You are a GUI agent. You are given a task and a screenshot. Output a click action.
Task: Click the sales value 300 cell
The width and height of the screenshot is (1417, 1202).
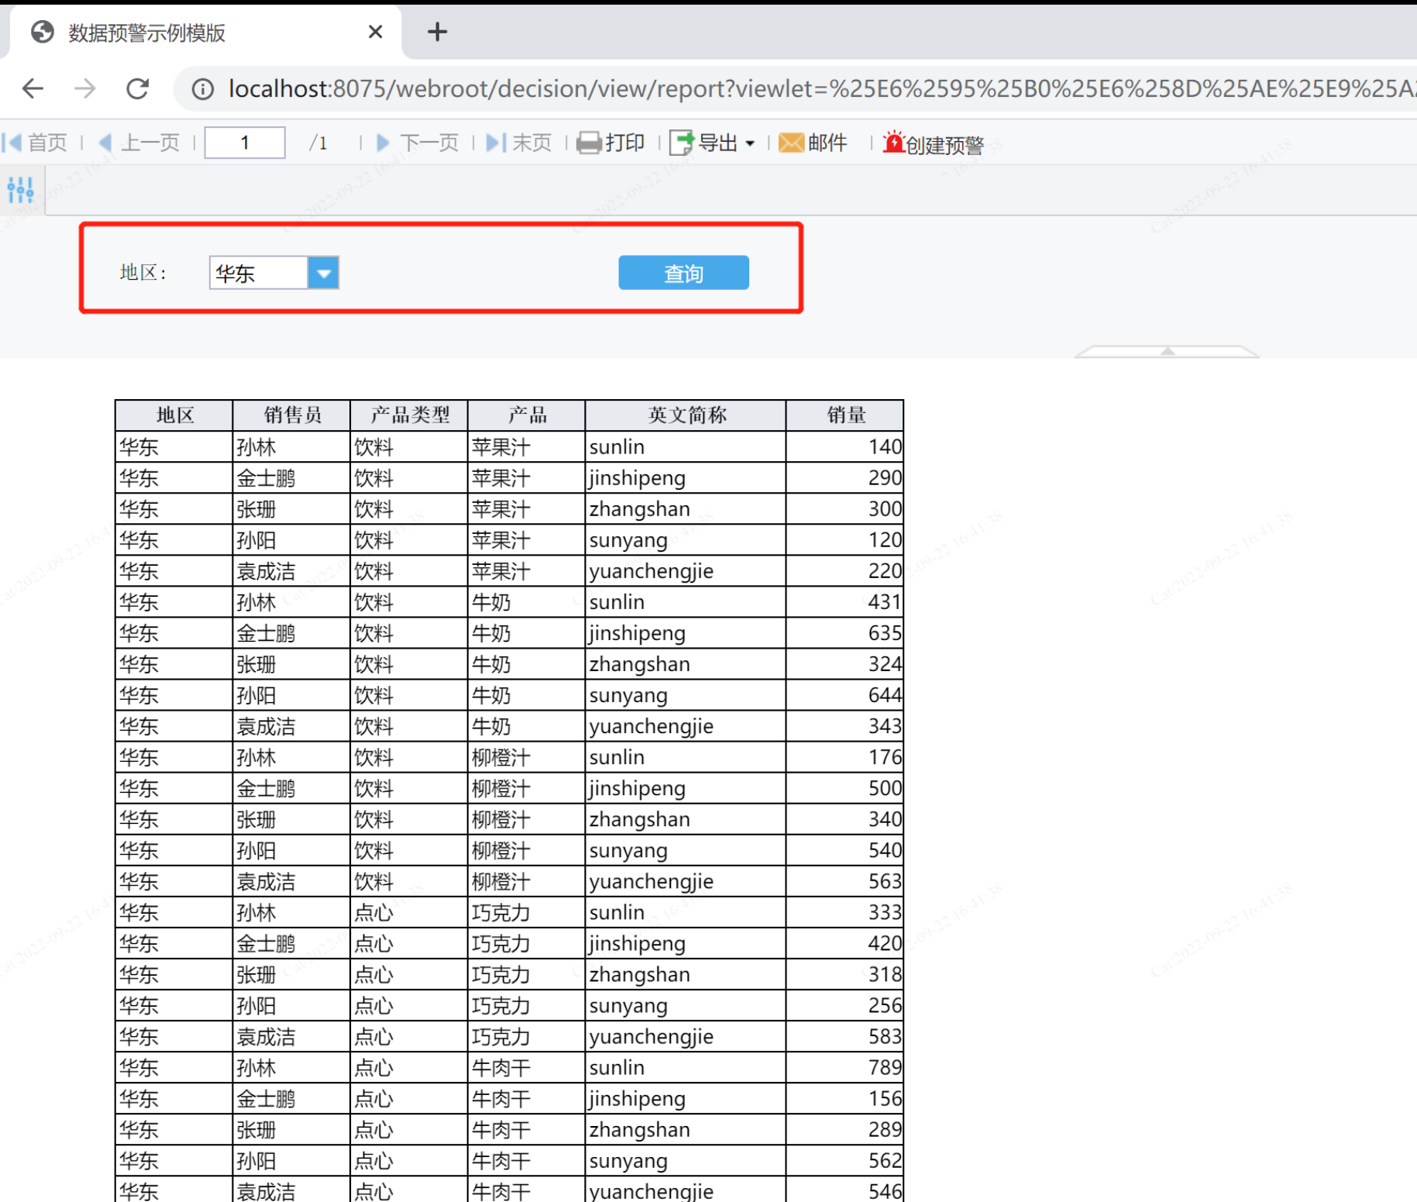[845, 509]
